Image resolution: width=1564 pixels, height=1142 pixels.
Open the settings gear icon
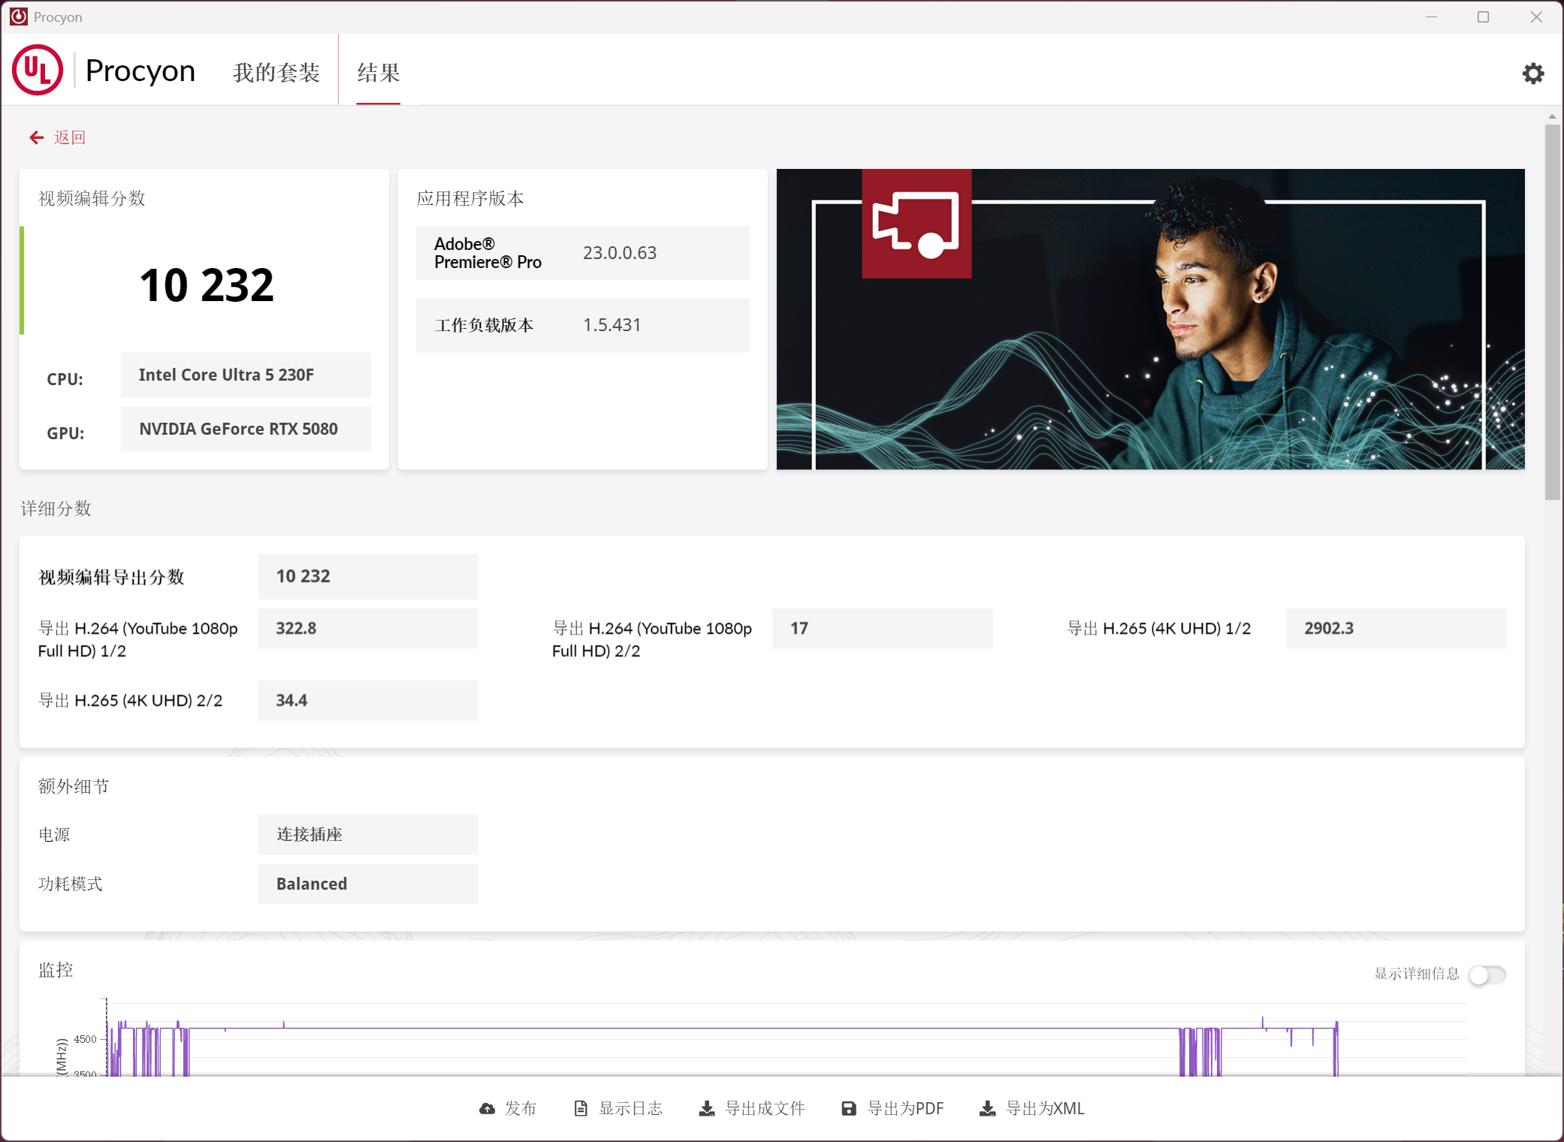(1532, 73)
